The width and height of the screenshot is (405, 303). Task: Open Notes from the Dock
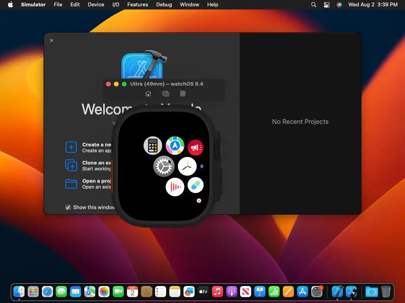pyautogui.click(x=175, y=292)
